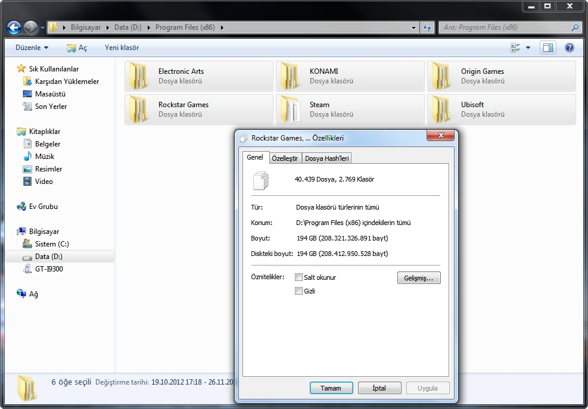
Task: Select Data (D:) in the address bar
Action: [x=128, y=27]
